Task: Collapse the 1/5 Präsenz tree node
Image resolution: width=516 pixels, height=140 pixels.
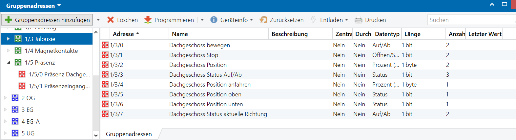Action: (x=8, y=62)
